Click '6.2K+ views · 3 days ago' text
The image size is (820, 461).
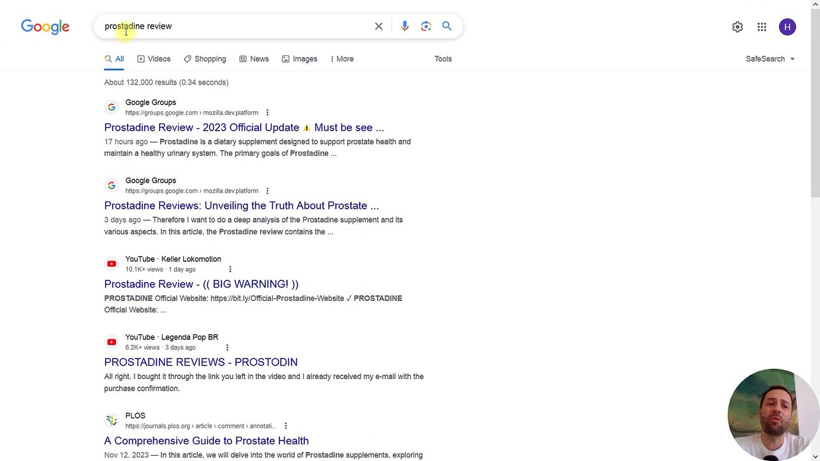tap(160, 348)
